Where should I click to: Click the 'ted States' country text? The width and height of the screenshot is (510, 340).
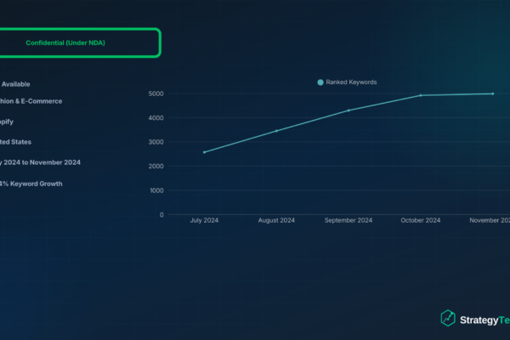15,142
